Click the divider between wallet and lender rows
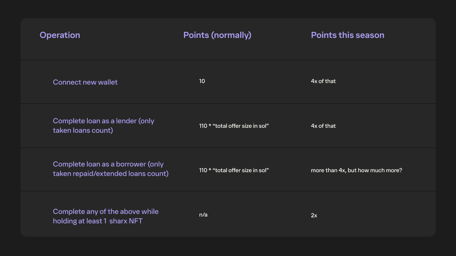 click(x=228, y=104)
